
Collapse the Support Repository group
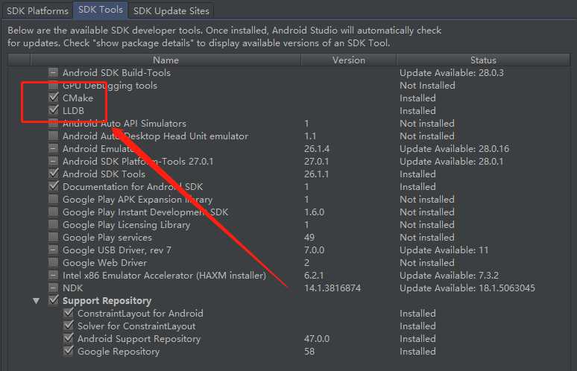pos(36,301)
